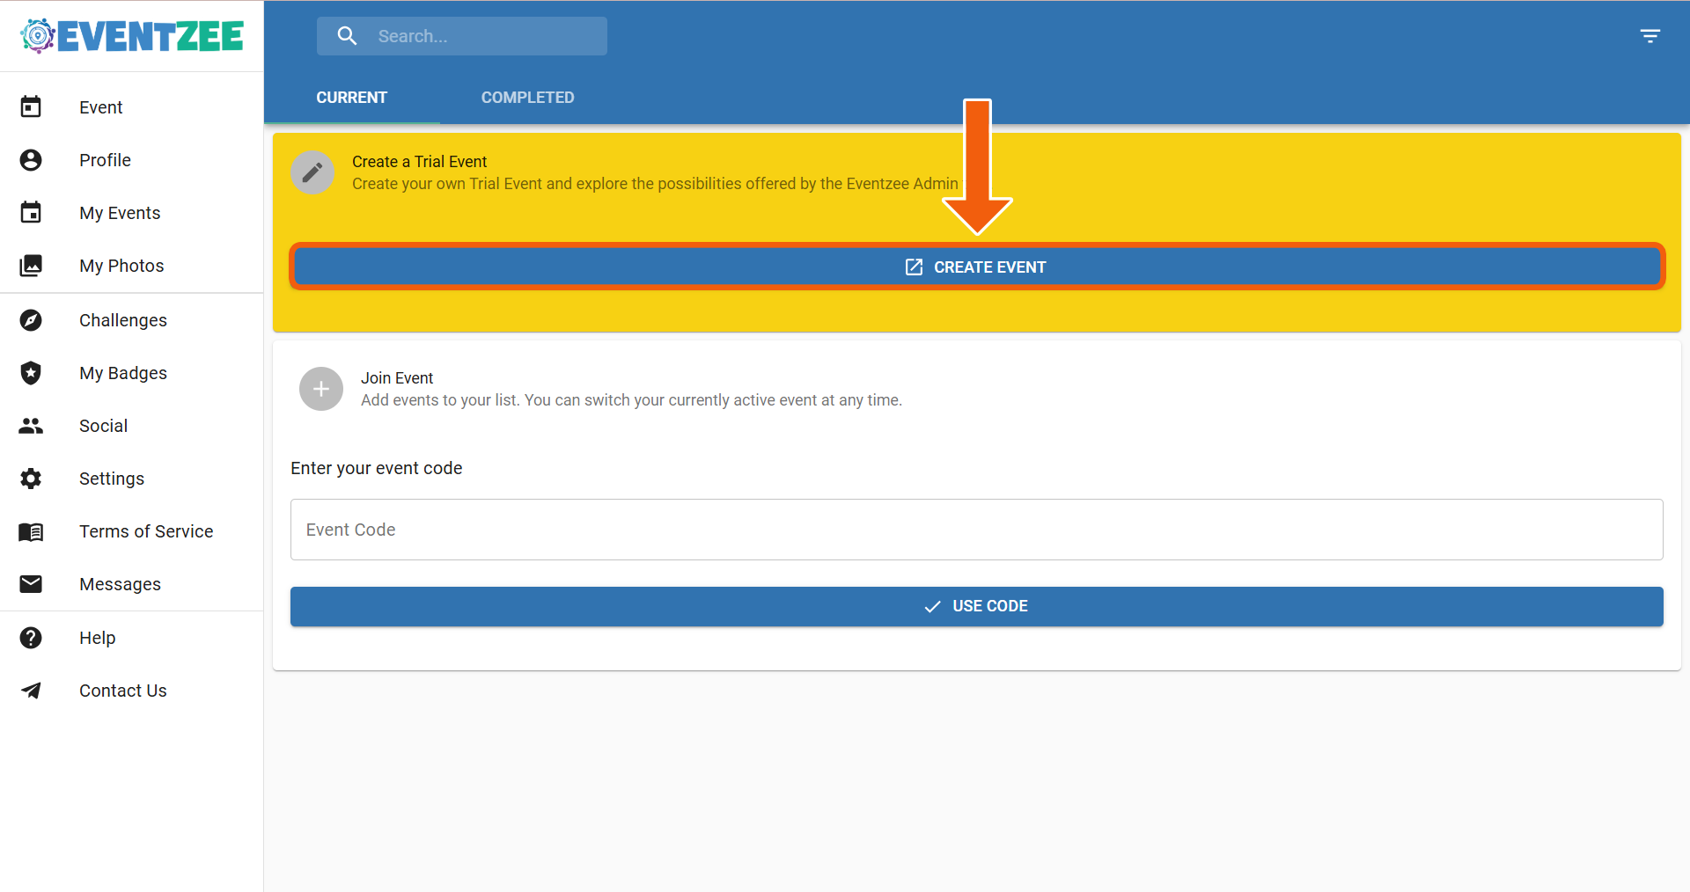Viewport: 1690px width, 892px height.
Task: Switch to the CURRENT tab
Action: click(352, 98)
